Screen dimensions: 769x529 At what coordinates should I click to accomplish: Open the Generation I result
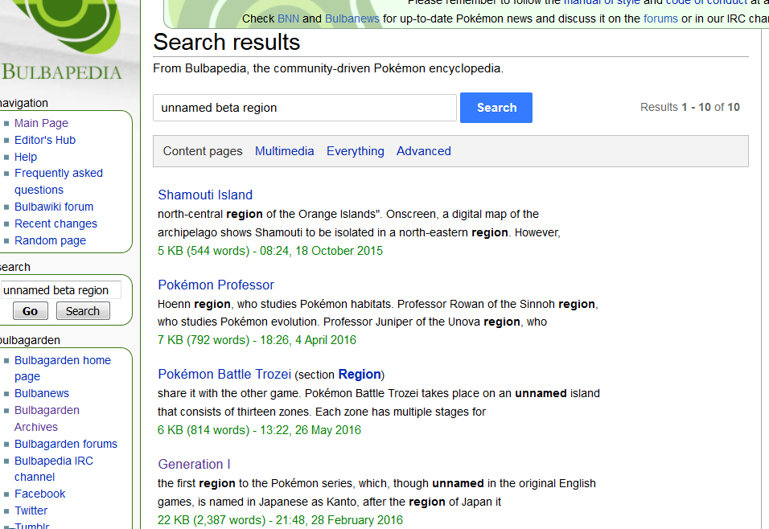pos(194,464)
